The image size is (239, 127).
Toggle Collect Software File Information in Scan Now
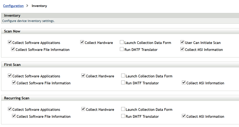pos(13,49)
